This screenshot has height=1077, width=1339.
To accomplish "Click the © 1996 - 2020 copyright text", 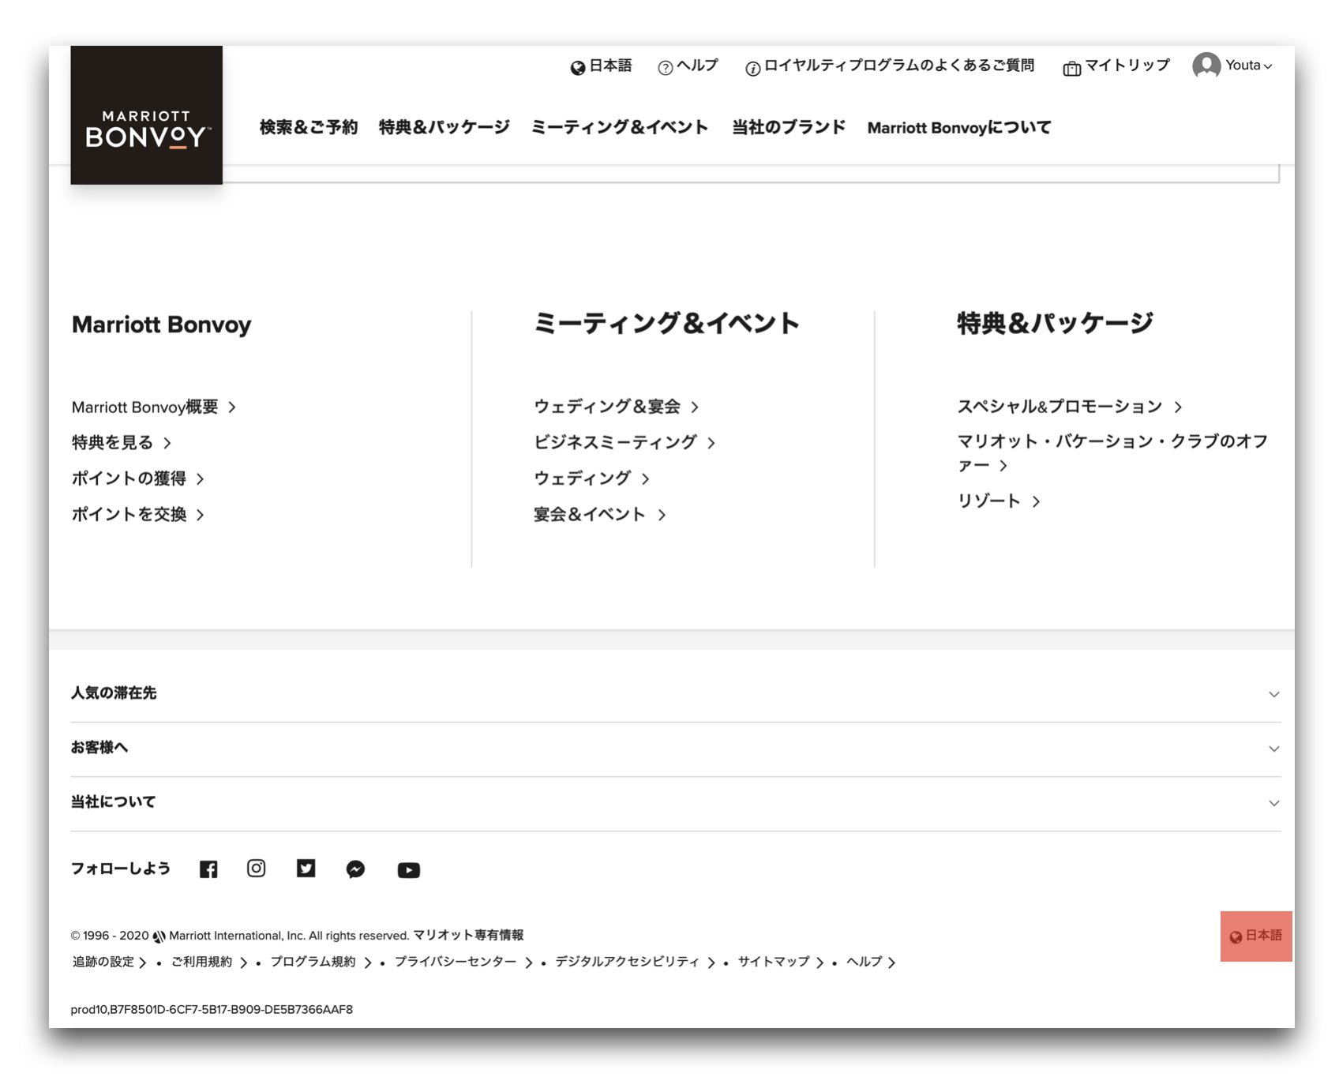I will [110, 935].
